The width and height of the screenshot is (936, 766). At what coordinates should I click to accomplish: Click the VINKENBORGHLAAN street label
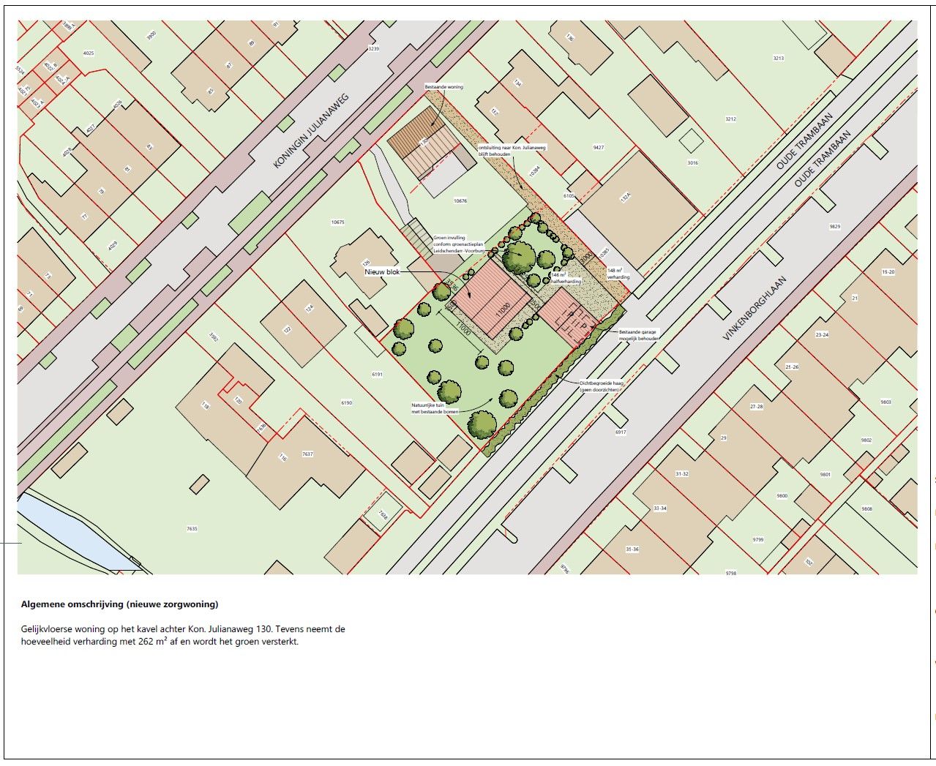click(x=754, y=308)
